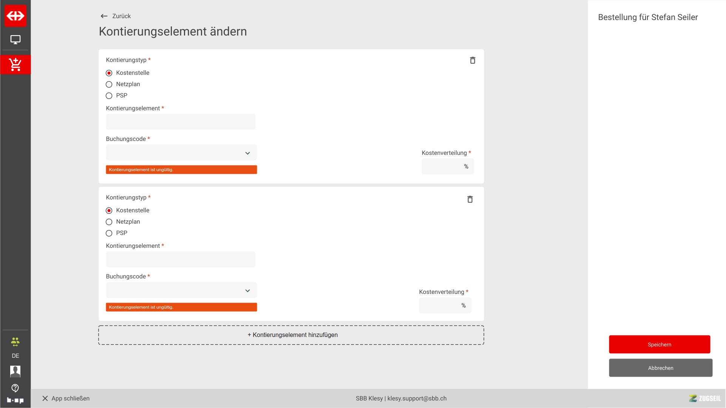The height and width of the screenshot is (408, 726).
Task: Open the monitor workplace icon in sidebar
Action: pos(15,40)
